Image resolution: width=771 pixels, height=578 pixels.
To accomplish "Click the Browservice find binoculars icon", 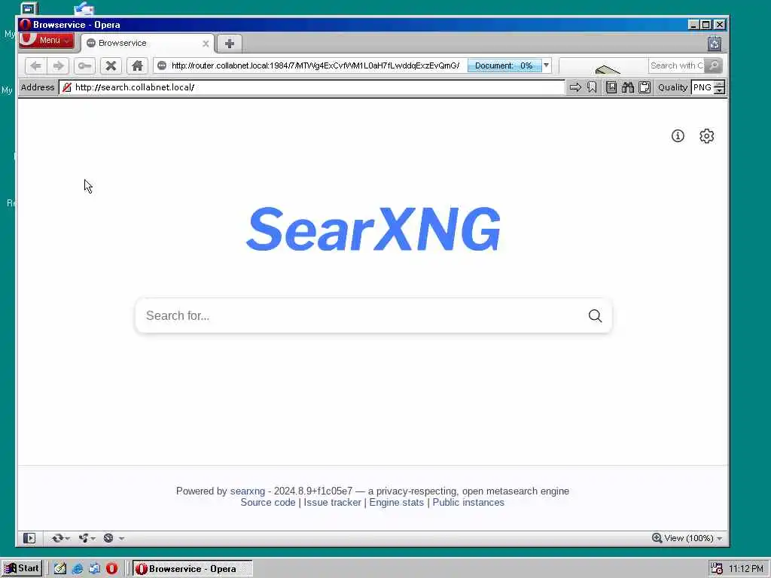I will (x=628, y=87).
